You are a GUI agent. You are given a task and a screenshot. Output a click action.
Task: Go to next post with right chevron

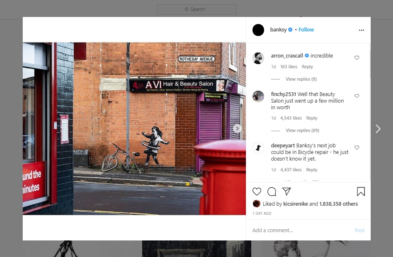point(378,129)
